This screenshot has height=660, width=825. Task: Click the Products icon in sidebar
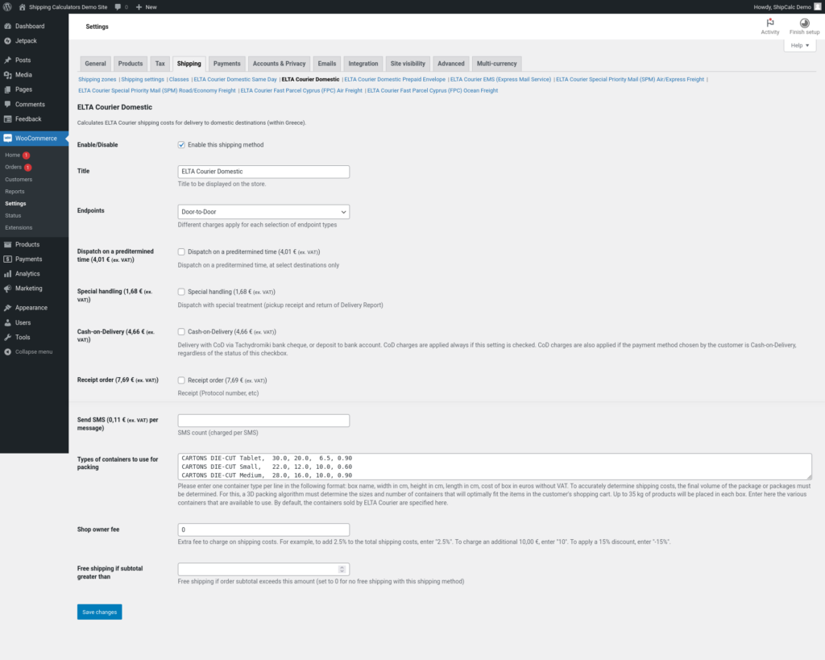coord(7,244)
